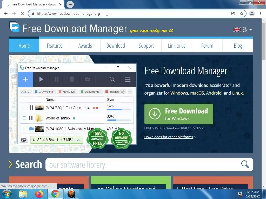Click the share page icon in address bar
The image size is (266, 199).
pos(233,13)
